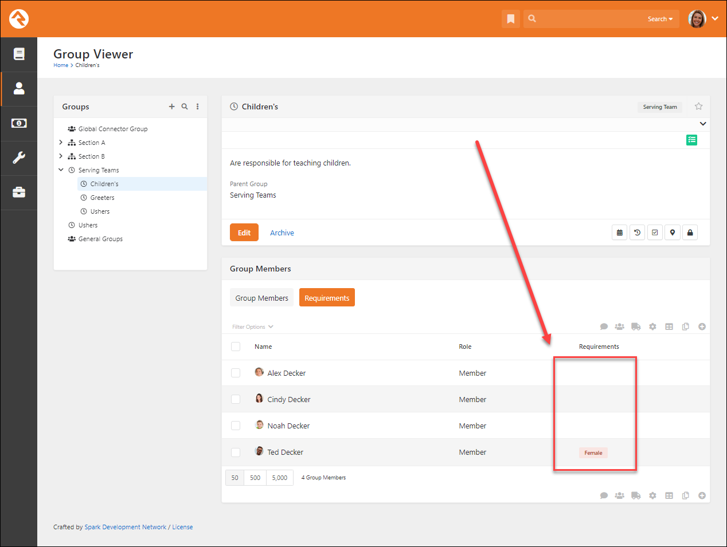727x547 pixels.
Task: Open the Filter Options dropdown
Action: click(252, 326)
